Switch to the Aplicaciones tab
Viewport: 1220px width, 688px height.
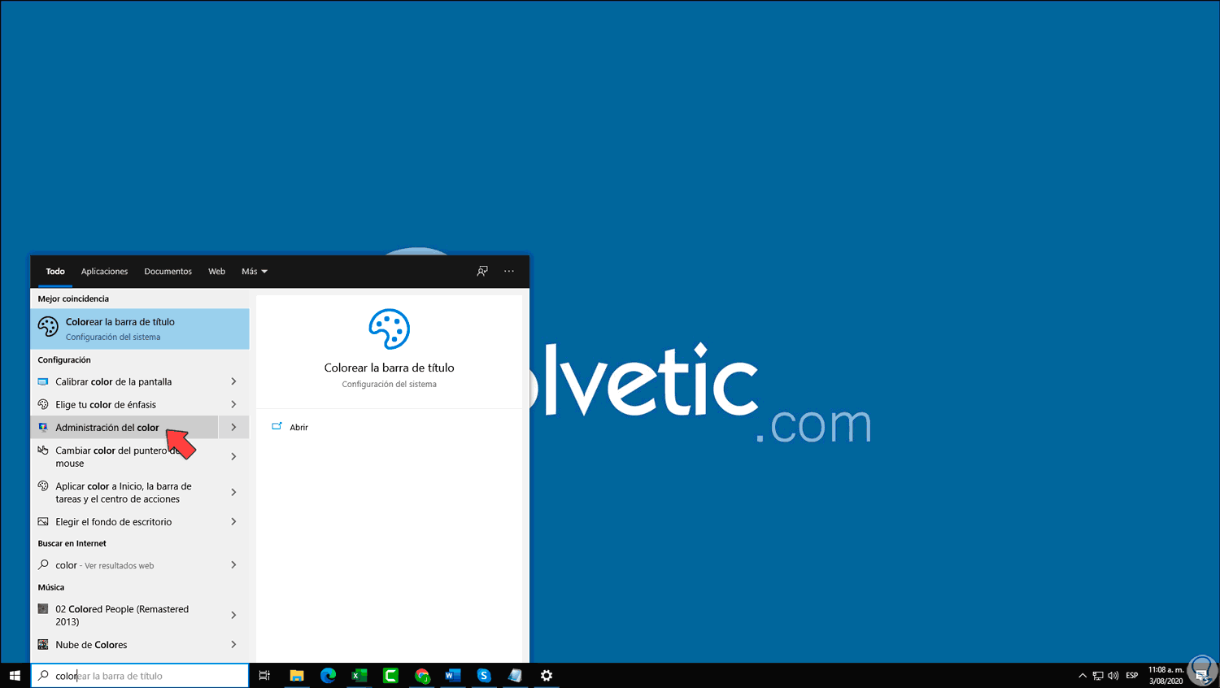[104, 271]
